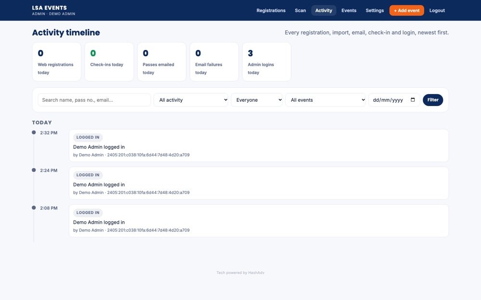
Task: Click the LSA EVENTS logo title
Action: 50,8
